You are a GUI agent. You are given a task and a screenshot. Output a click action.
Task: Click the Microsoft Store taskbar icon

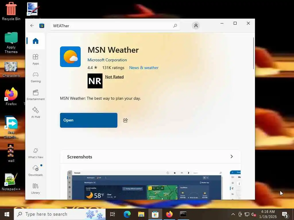click(x=155, y=214)
